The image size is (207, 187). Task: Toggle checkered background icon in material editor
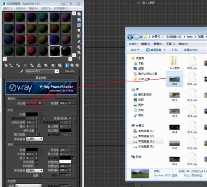[79, 25]
